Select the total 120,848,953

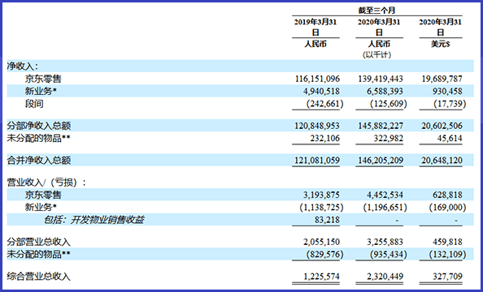(317, 126)
